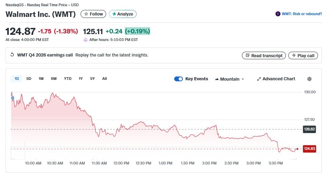Expand the Mountain chart type dropdown
This screenshot has height=175, width=327.
[x=230, y=79]
